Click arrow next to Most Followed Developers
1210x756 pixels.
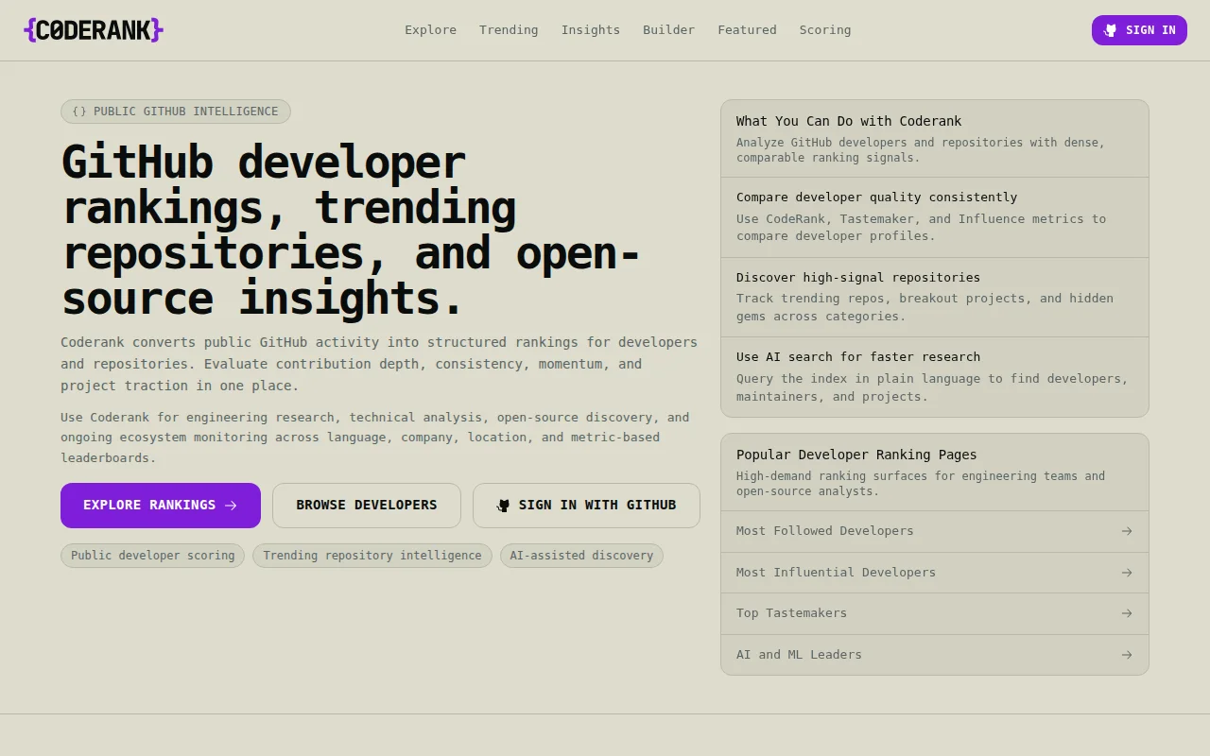[x=1127, y=531]
